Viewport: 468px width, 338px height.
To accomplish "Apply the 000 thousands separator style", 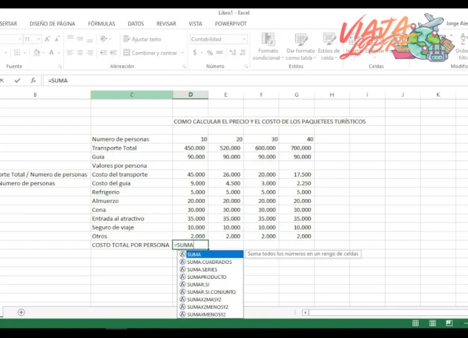I will click(220, 53).
